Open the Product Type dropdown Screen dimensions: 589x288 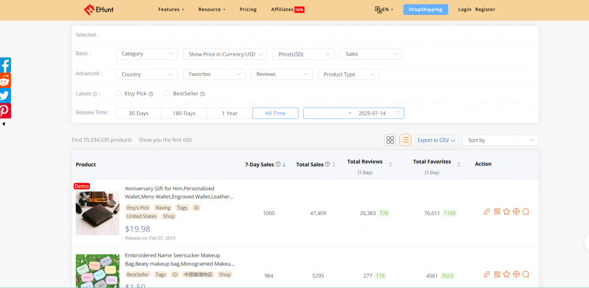(349, 74)
